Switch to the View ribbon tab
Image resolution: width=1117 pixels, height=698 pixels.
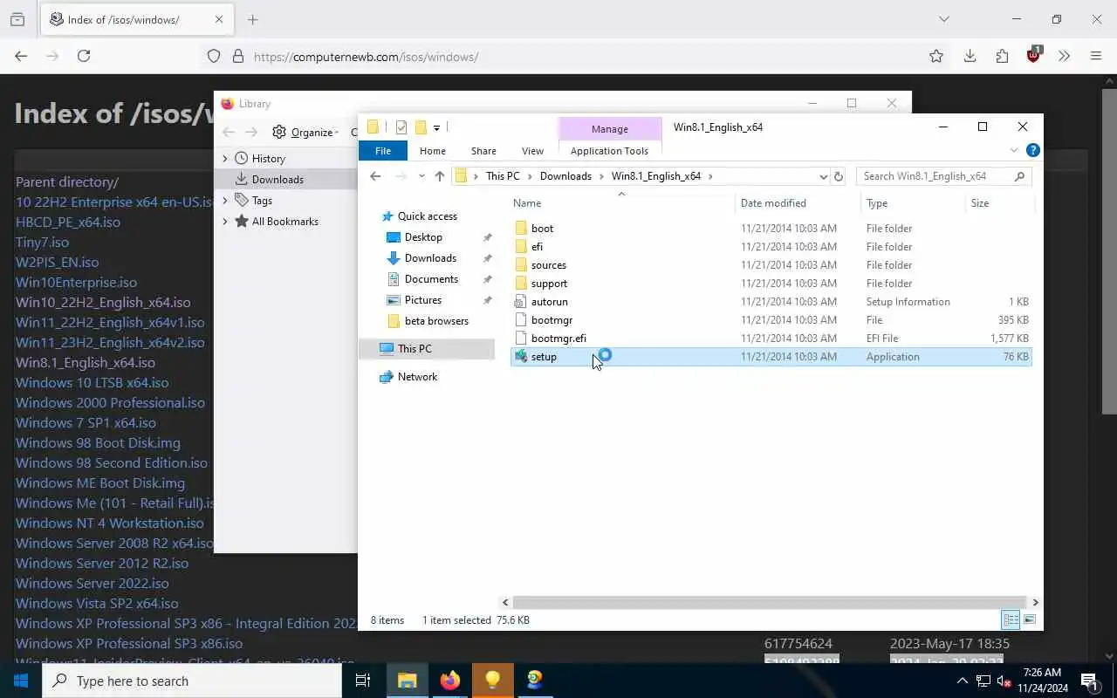[x=532, y=151]
